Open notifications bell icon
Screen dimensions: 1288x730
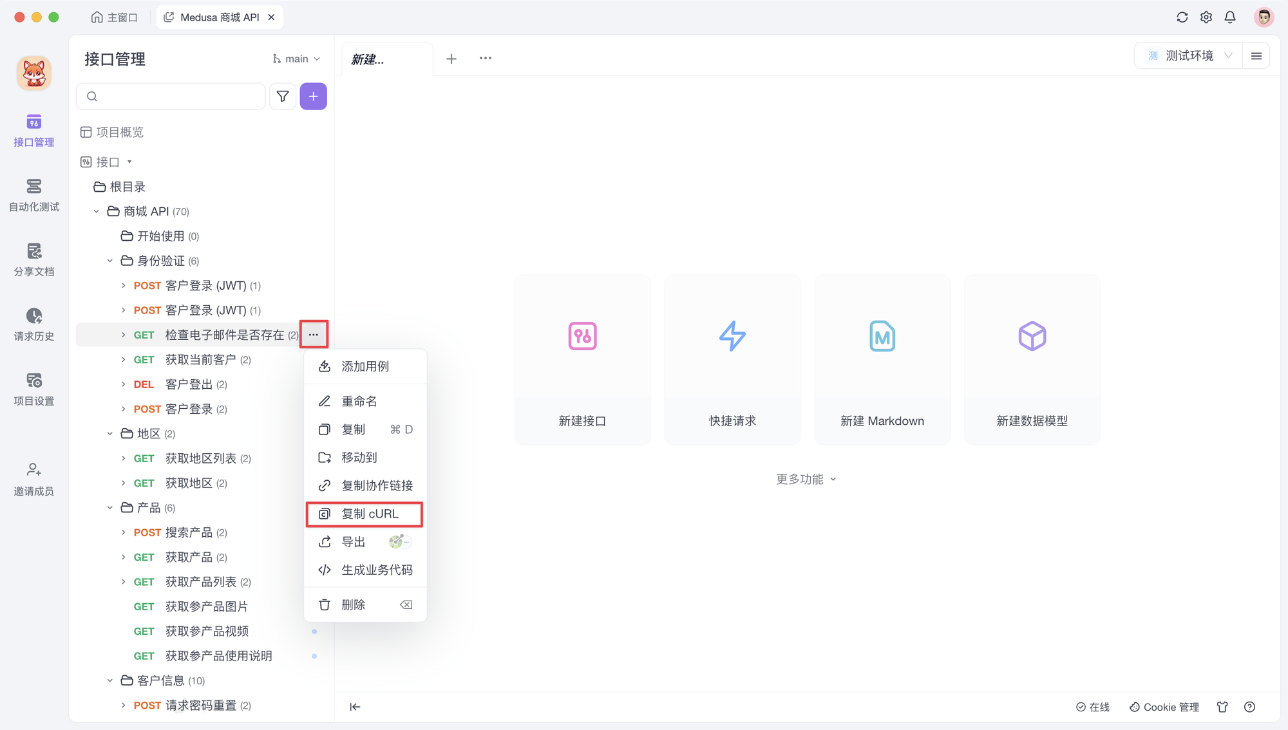click(1230, 17)
